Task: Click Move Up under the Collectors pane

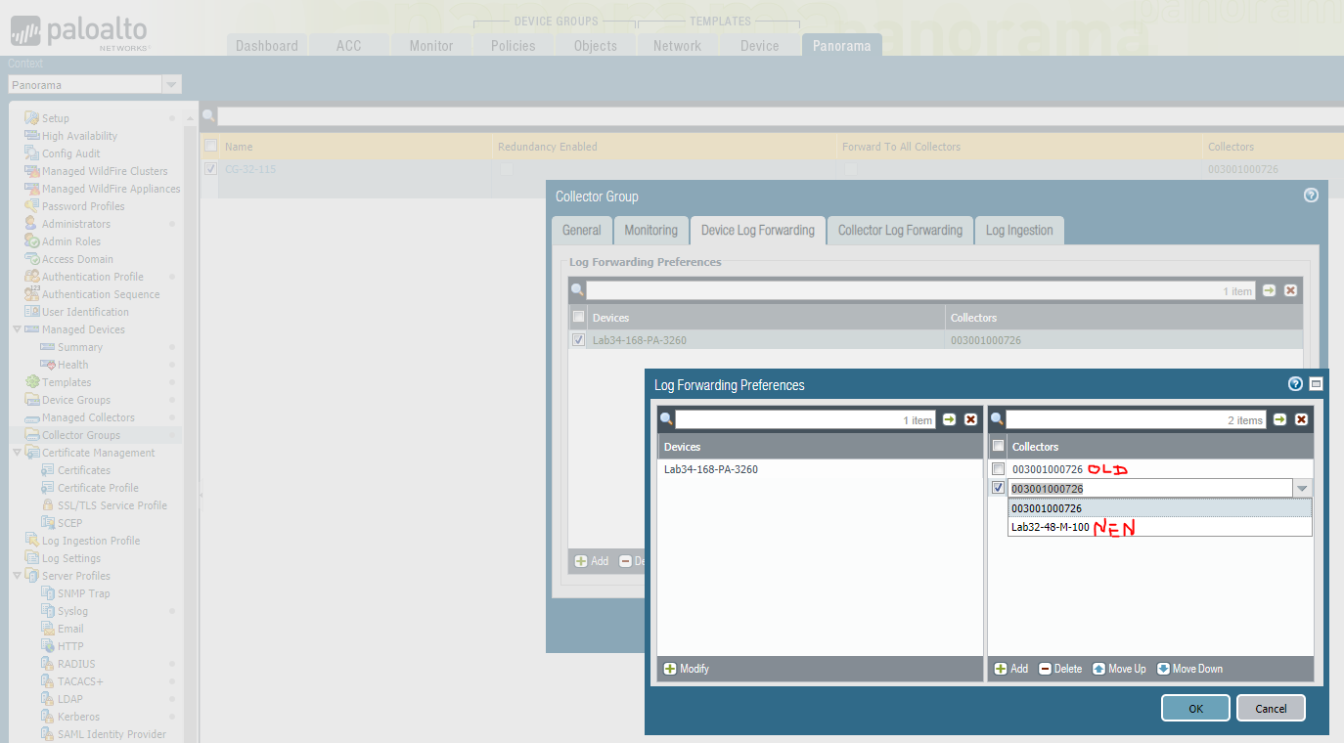Action: coord(1119,669)
